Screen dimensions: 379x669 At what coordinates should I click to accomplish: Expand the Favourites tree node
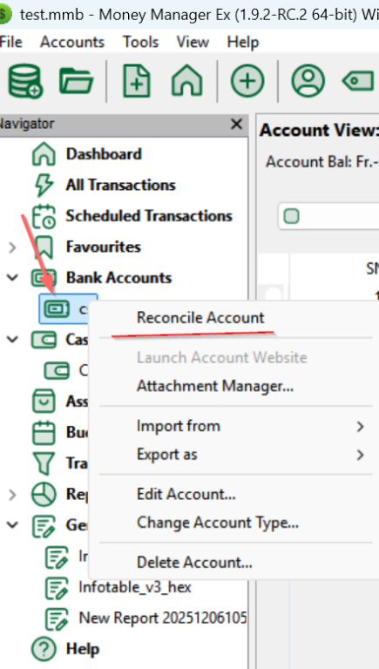click(12, 247)
